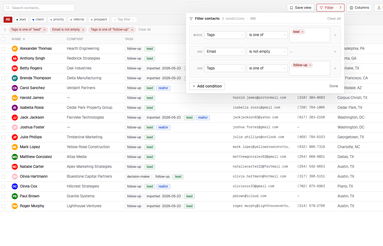Click the realtor tag on Joshua Foster
This screenshot has height=246, width=383.
(x=163, y=127)
